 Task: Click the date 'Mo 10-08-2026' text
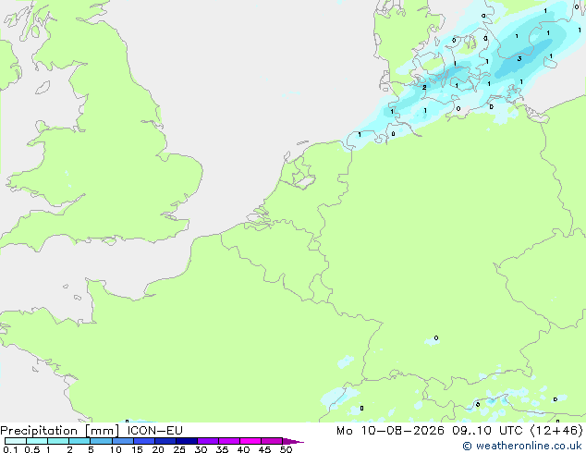390,431
